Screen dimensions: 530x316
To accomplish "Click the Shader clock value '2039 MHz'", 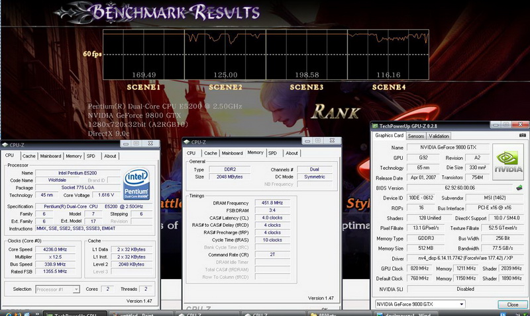I will tap(511, 268).
